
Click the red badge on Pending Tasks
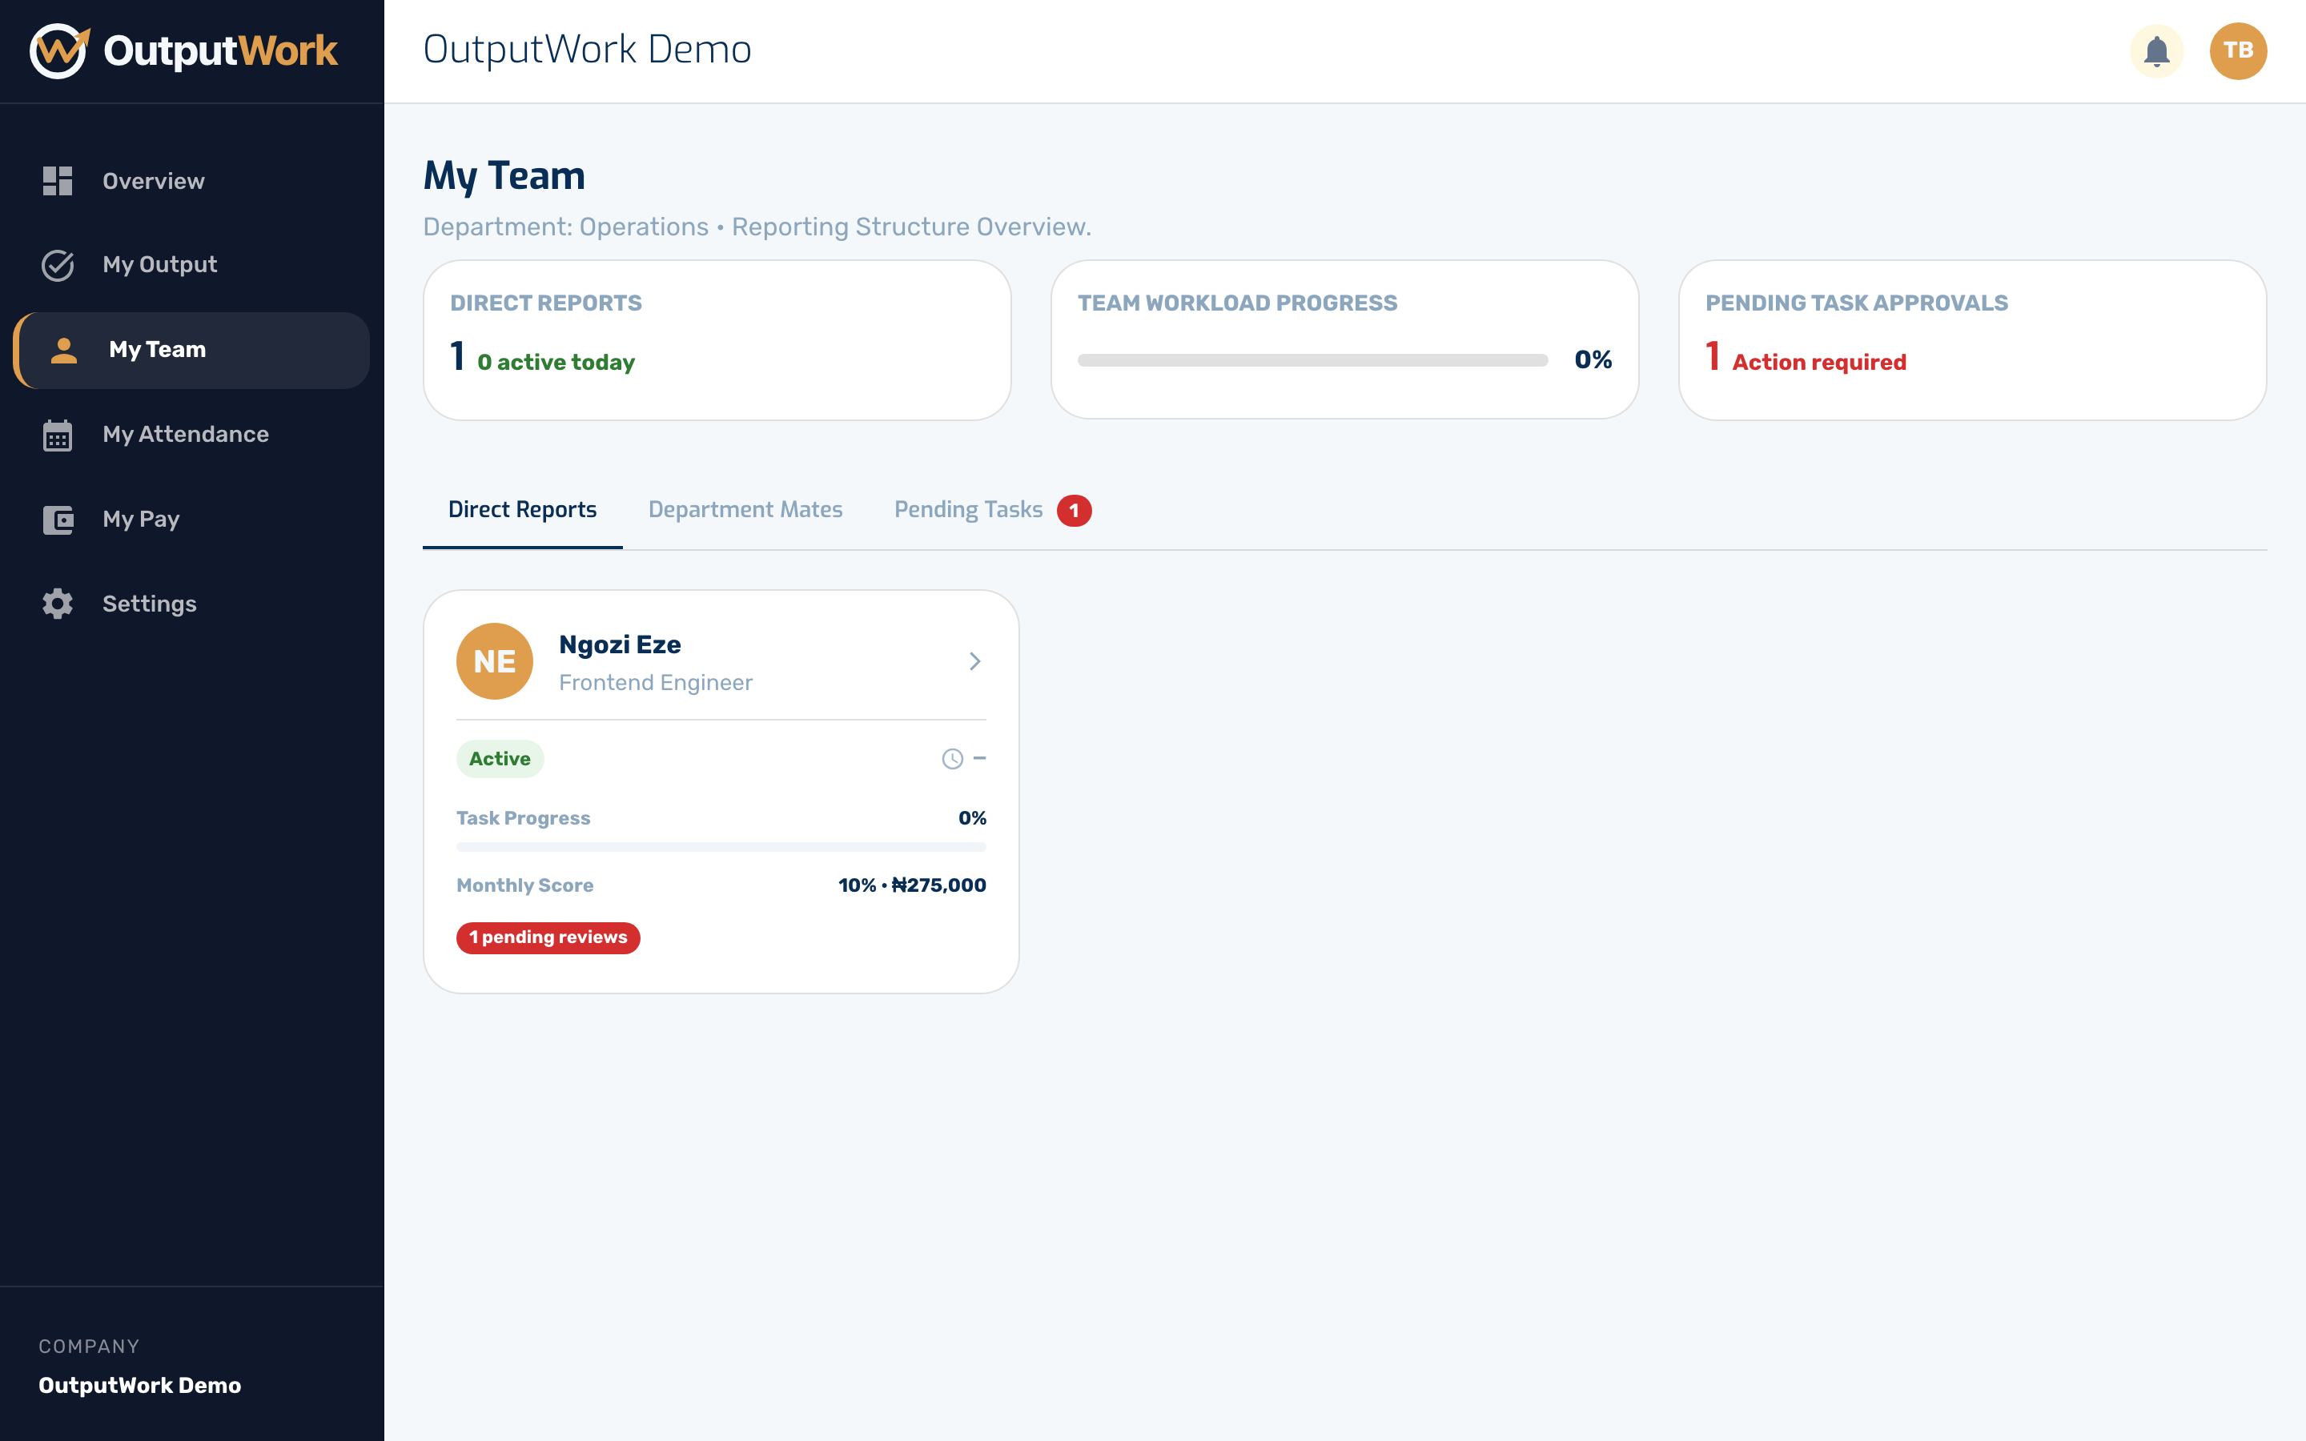(x=1074, y=511)
